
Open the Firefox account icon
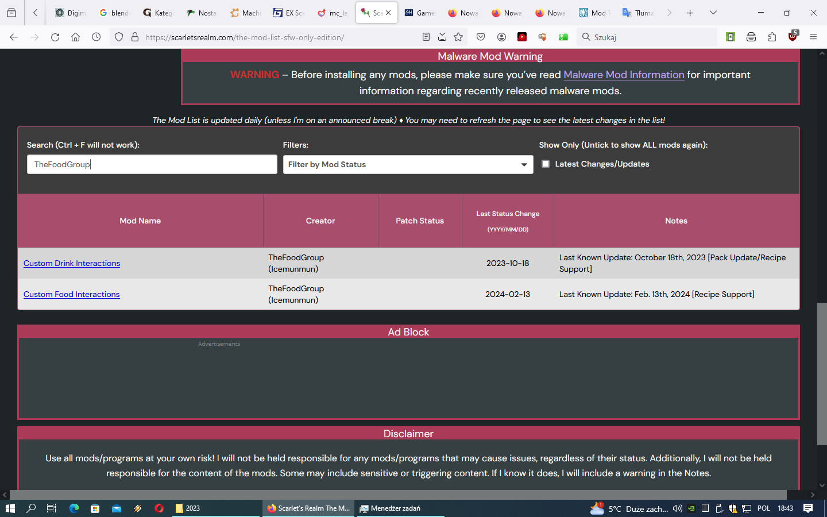click(501, 37)
